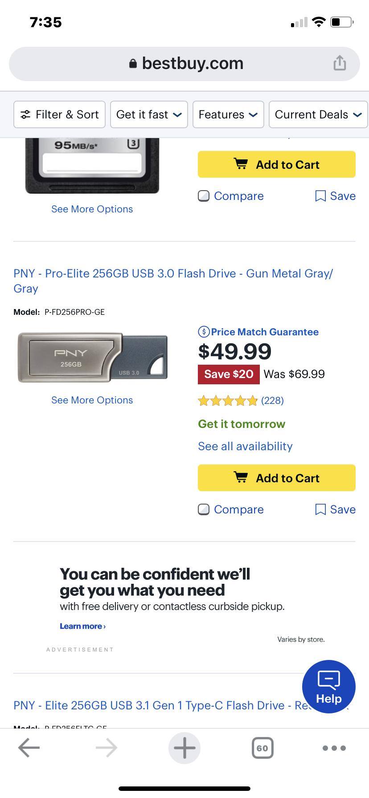Click the Save bookmark flag for the Pro-Elite drive

click(x=321, y=509)
